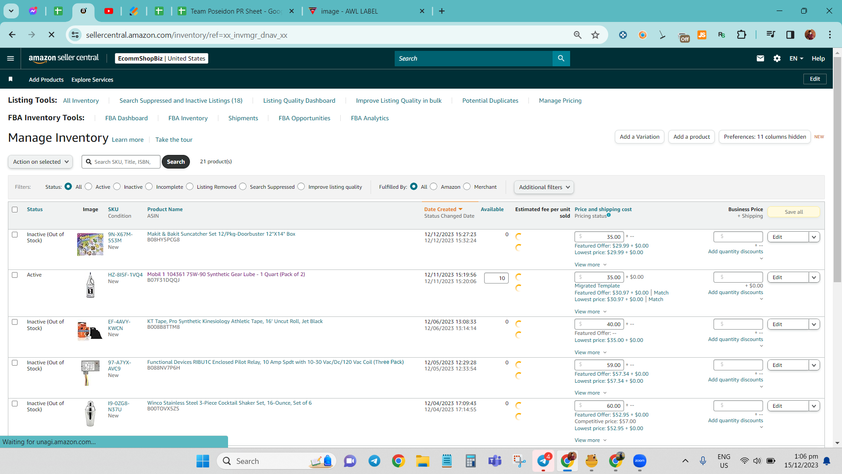Go to Manage Pricing
Screen dimensions: 842x474
(x=560, y=101)
